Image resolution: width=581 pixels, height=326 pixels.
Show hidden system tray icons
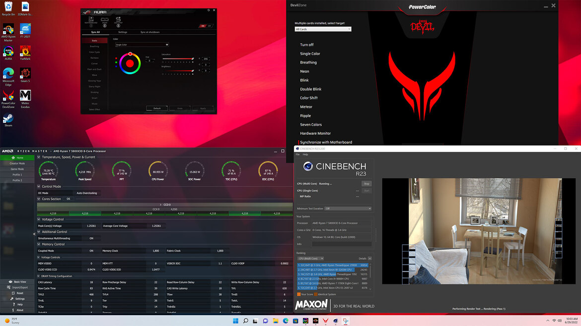(x=548, y=321)
